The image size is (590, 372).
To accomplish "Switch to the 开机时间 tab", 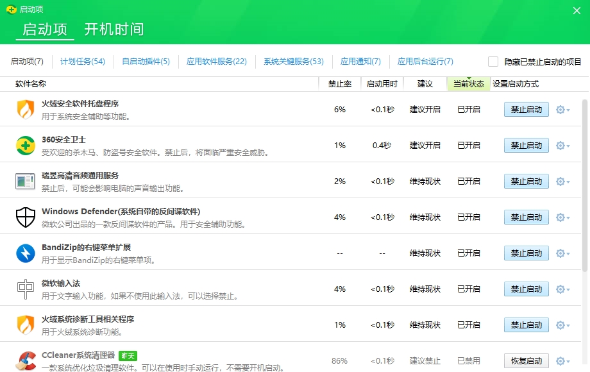I will pyautogui.click(x=114, y=30).
